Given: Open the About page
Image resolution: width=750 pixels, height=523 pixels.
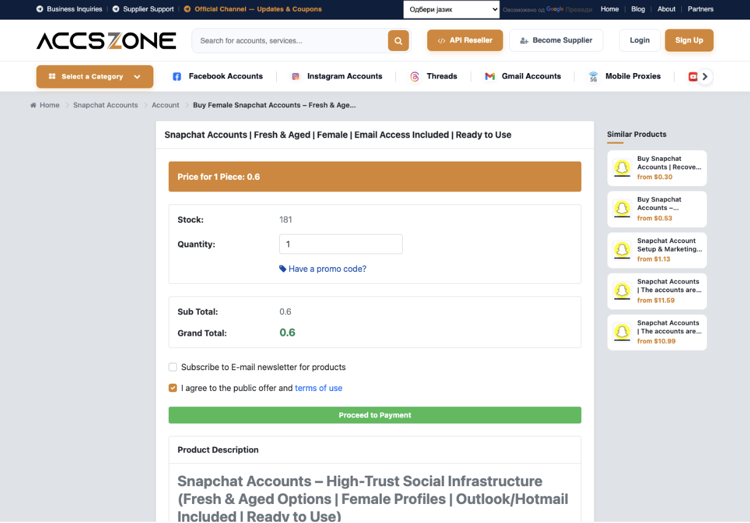Looking at the screenshot, I should (667, 9).
